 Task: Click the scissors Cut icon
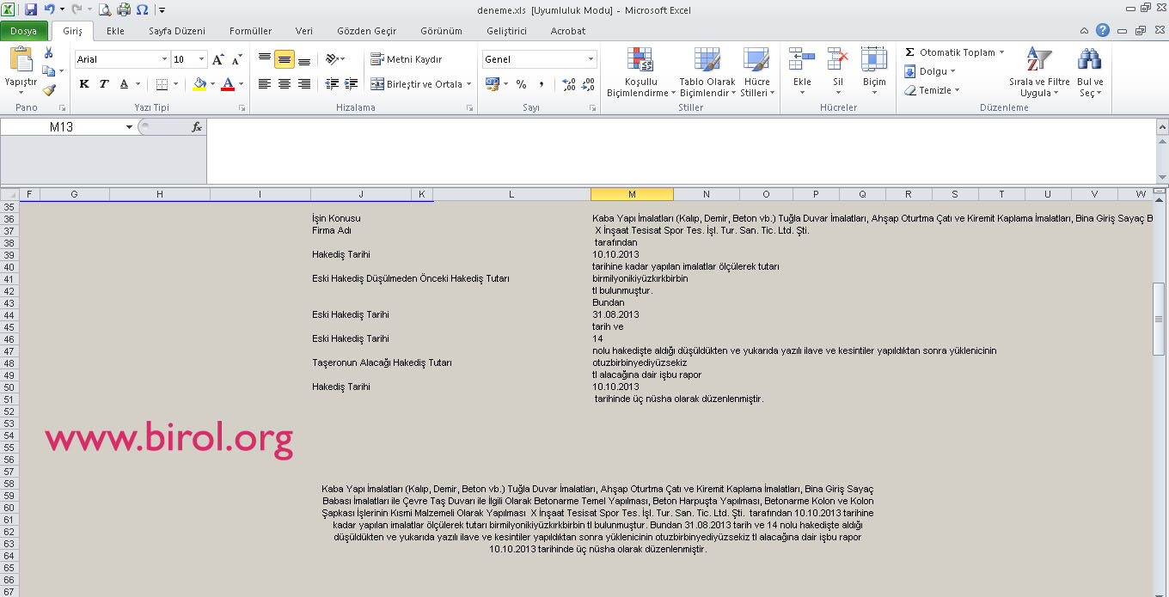click(48, 53)
